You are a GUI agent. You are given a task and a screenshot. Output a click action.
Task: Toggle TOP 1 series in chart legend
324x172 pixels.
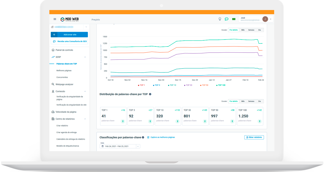[x=141, y=85]
